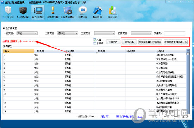Click the red last-update date text
The image size is (194, 128).
tap(19, 41)
